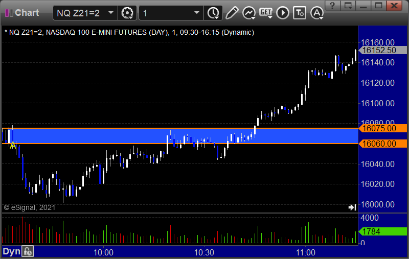Open the A alerts menu icon
Screen dimensions: 409x259
click(x=317, y=13)
